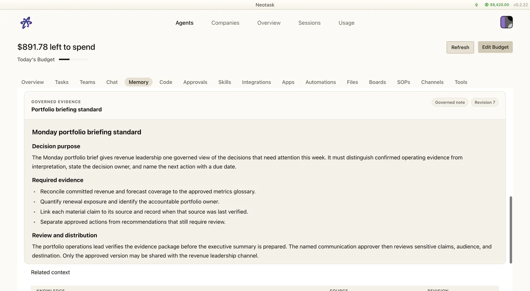Click the Neotask star logo
Image resolution: width=530 pixels, height=291 pixels.
(x=26, y=23)
